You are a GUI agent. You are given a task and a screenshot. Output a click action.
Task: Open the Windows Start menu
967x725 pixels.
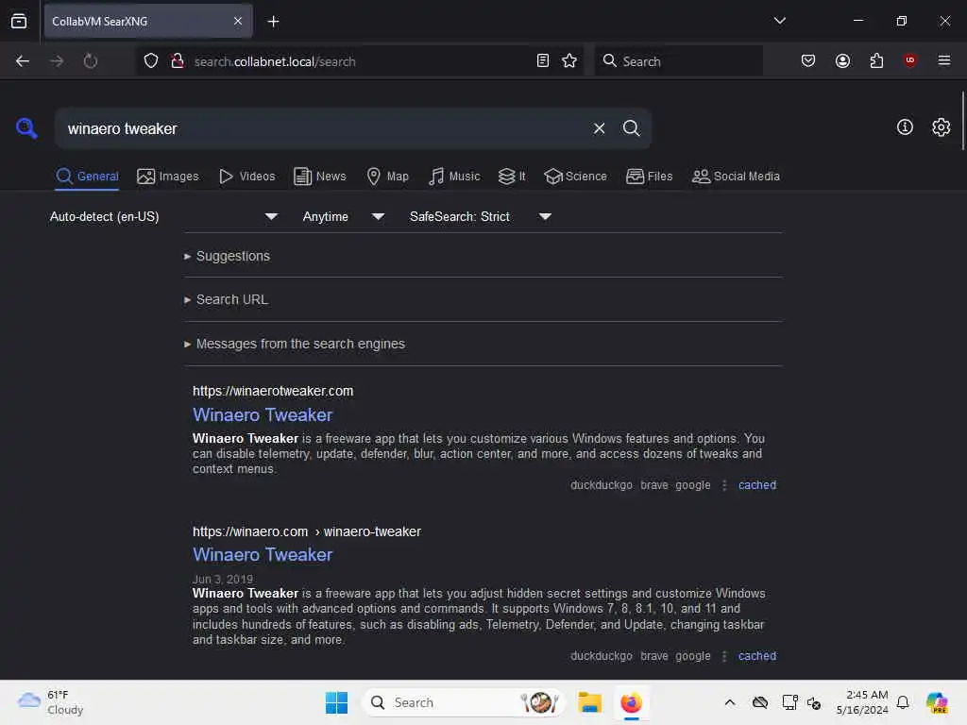[x=336, y=702]
